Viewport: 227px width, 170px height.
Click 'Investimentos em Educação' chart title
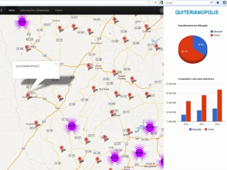point(193,26)
